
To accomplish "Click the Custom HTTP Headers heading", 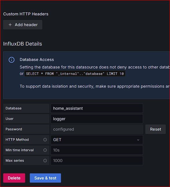I will click(x=26, y=14).
